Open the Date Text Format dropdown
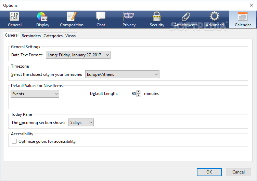Viewport: 257px width, 181px height. click(x=78, y=55)
